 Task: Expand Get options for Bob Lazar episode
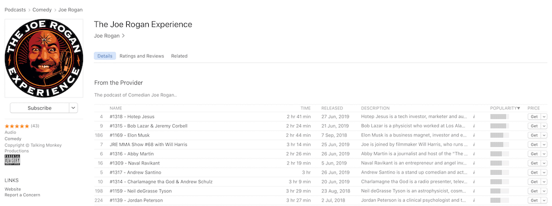pyautogui.click(x=544, y=126)
